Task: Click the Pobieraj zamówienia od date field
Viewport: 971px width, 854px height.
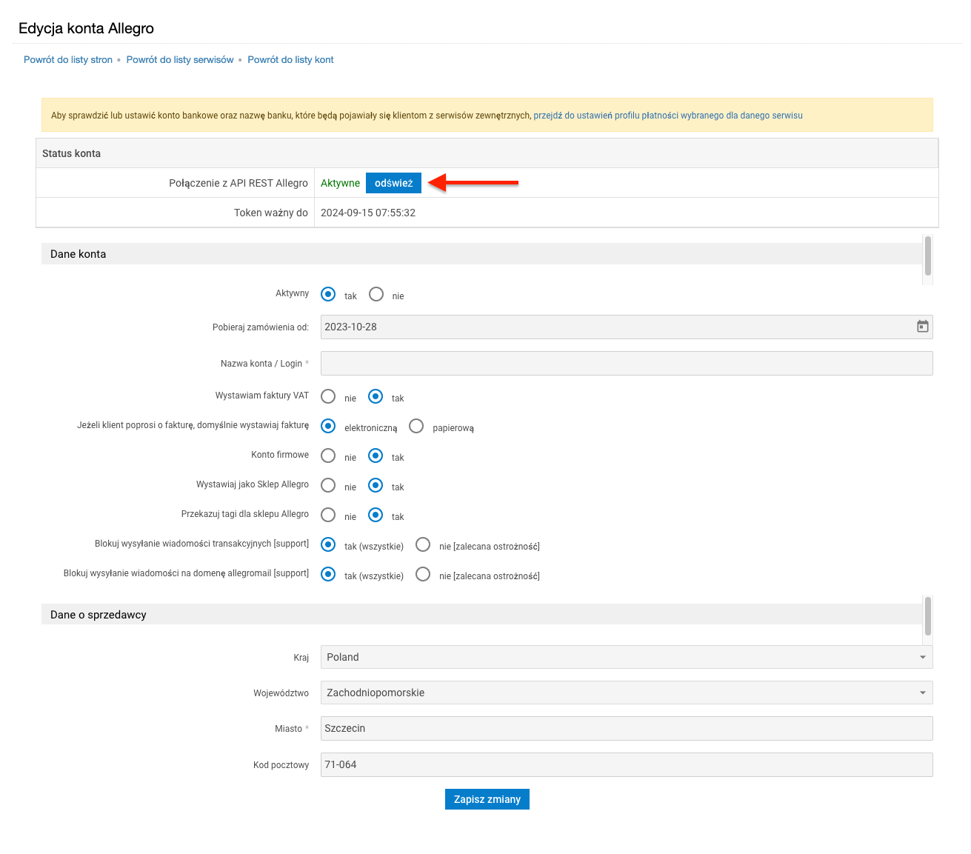Action: point(627,327)
